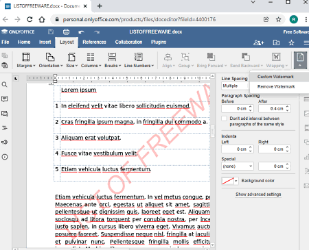
Task: Undo the last action
Action: coord(81,32)
